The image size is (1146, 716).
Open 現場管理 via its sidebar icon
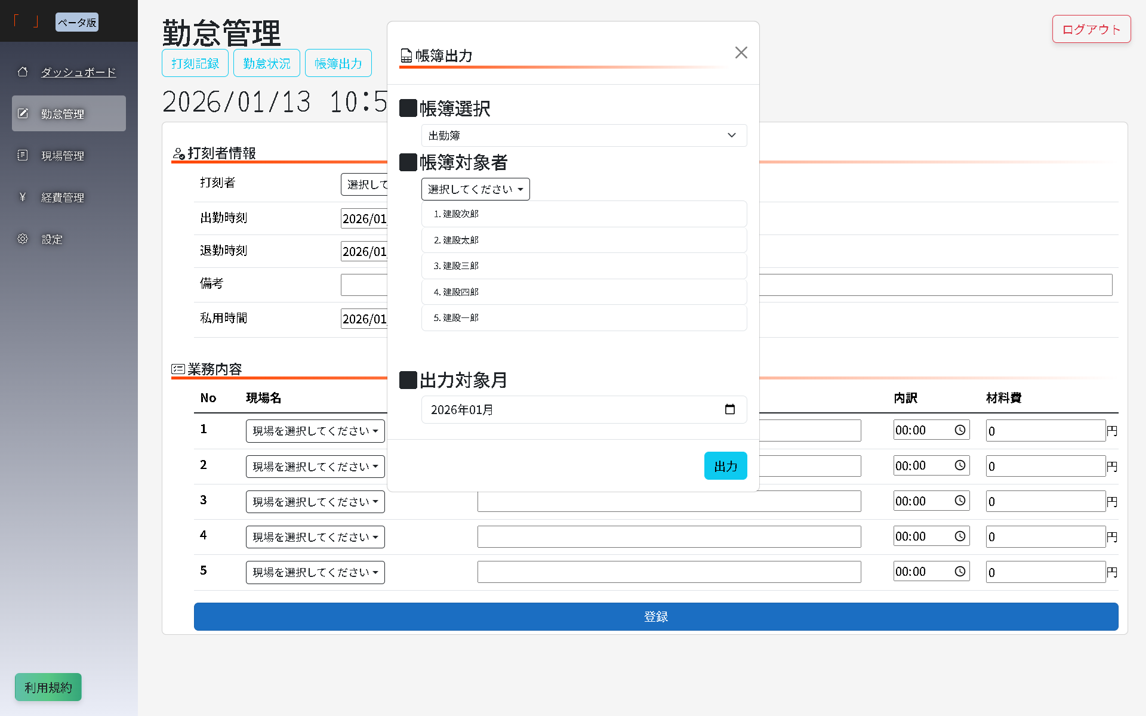click(x=23, y=155)
